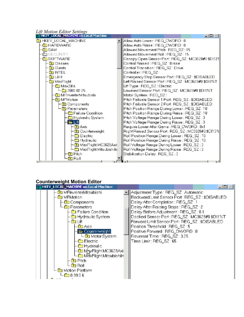Select Canopy Open Sensor Port entry
Viewport: 244px width, 317px height.
(x=171, y=59)
